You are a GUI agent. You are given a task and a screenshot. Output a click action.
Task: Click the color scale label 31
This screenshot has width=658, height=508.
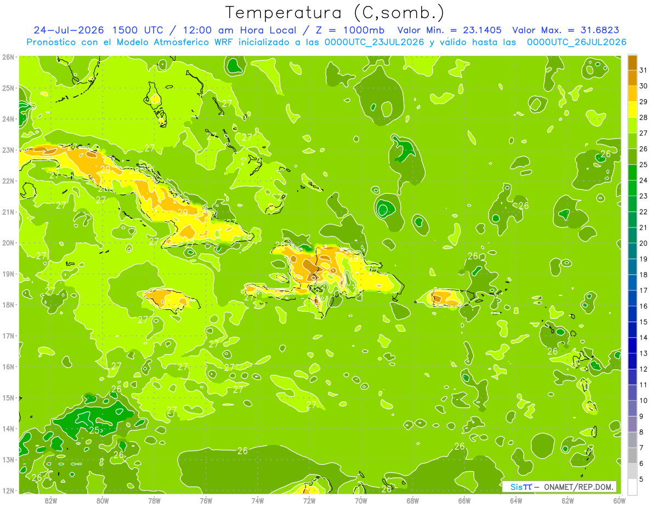(x=643, y=70)
